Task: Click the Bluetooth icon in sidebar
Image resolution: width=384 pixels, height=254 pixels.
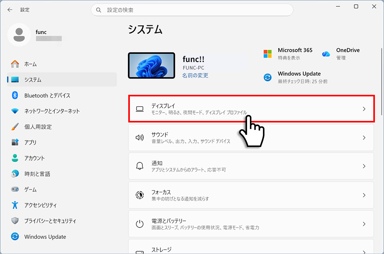Action: point(15,95)
